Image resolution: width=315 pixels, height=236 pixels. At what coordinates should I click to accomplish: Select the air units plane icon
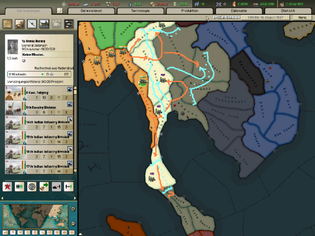pyautogui.click(x=32, y=24)
